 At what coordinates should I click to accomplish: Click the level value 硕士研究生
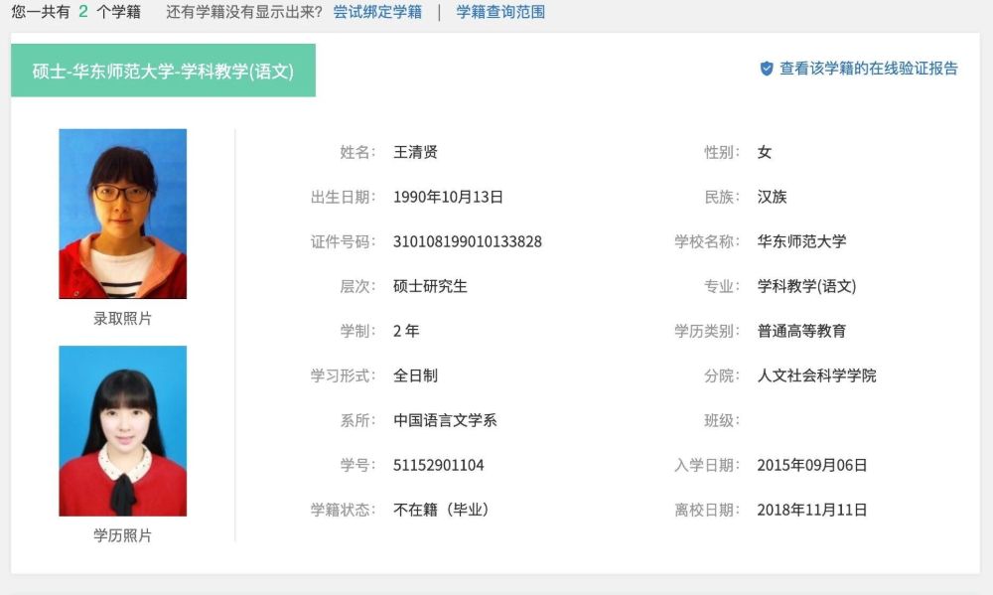coord(430,286)
